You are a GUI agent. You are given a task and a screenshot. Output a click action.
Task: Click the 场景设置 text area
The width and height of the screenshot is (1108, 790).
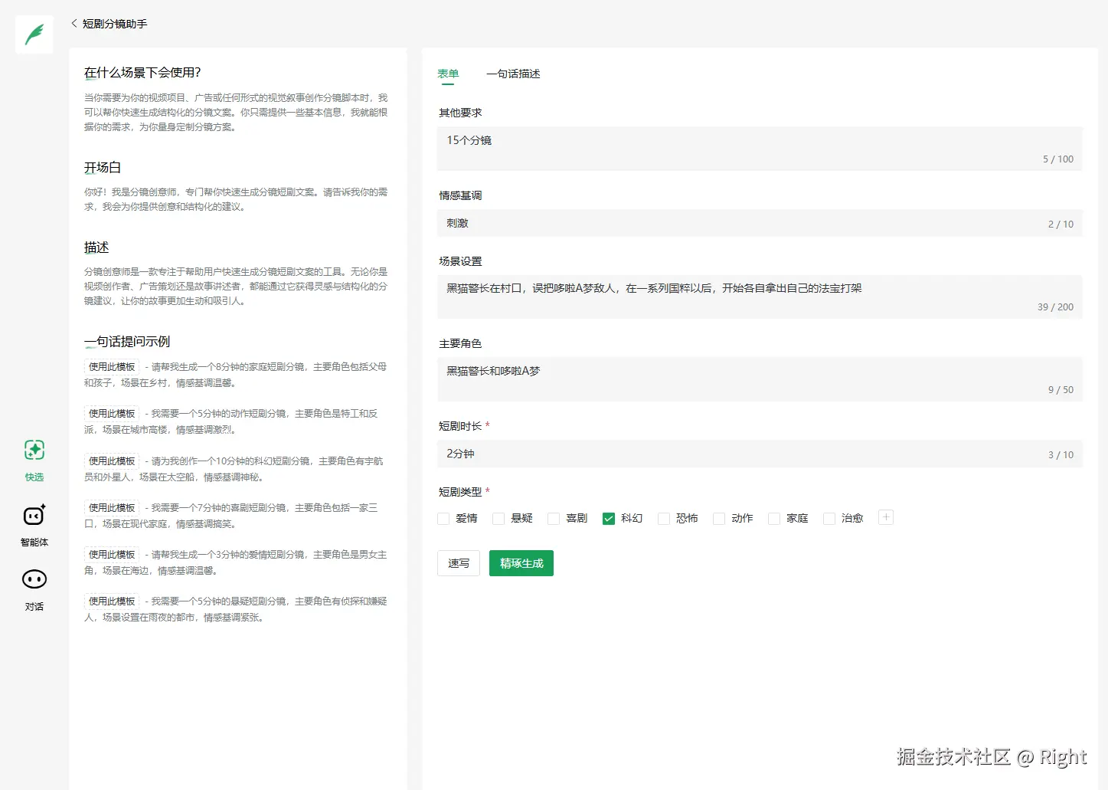point(760,297)
